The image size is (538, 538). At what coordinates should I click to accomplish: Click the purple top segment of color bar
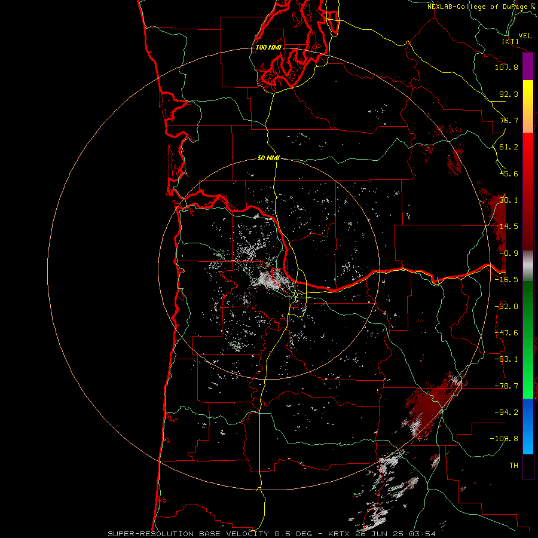[x=528, y=67]
